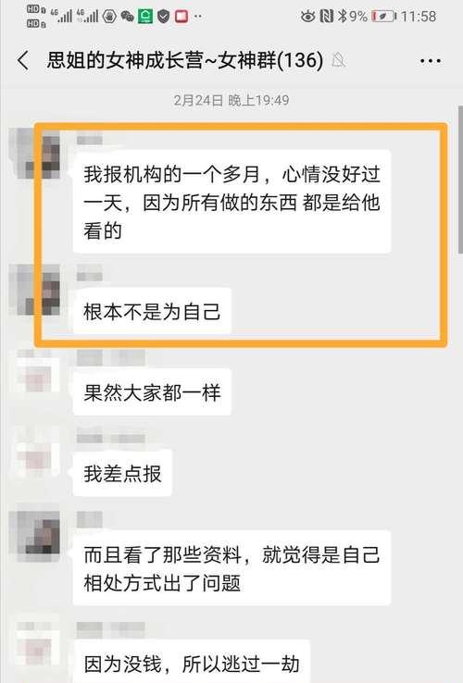Tap the WeChat icon in status bar
Image resolution: width=463 pixels, height=683 pixels.
coord(127,17)
